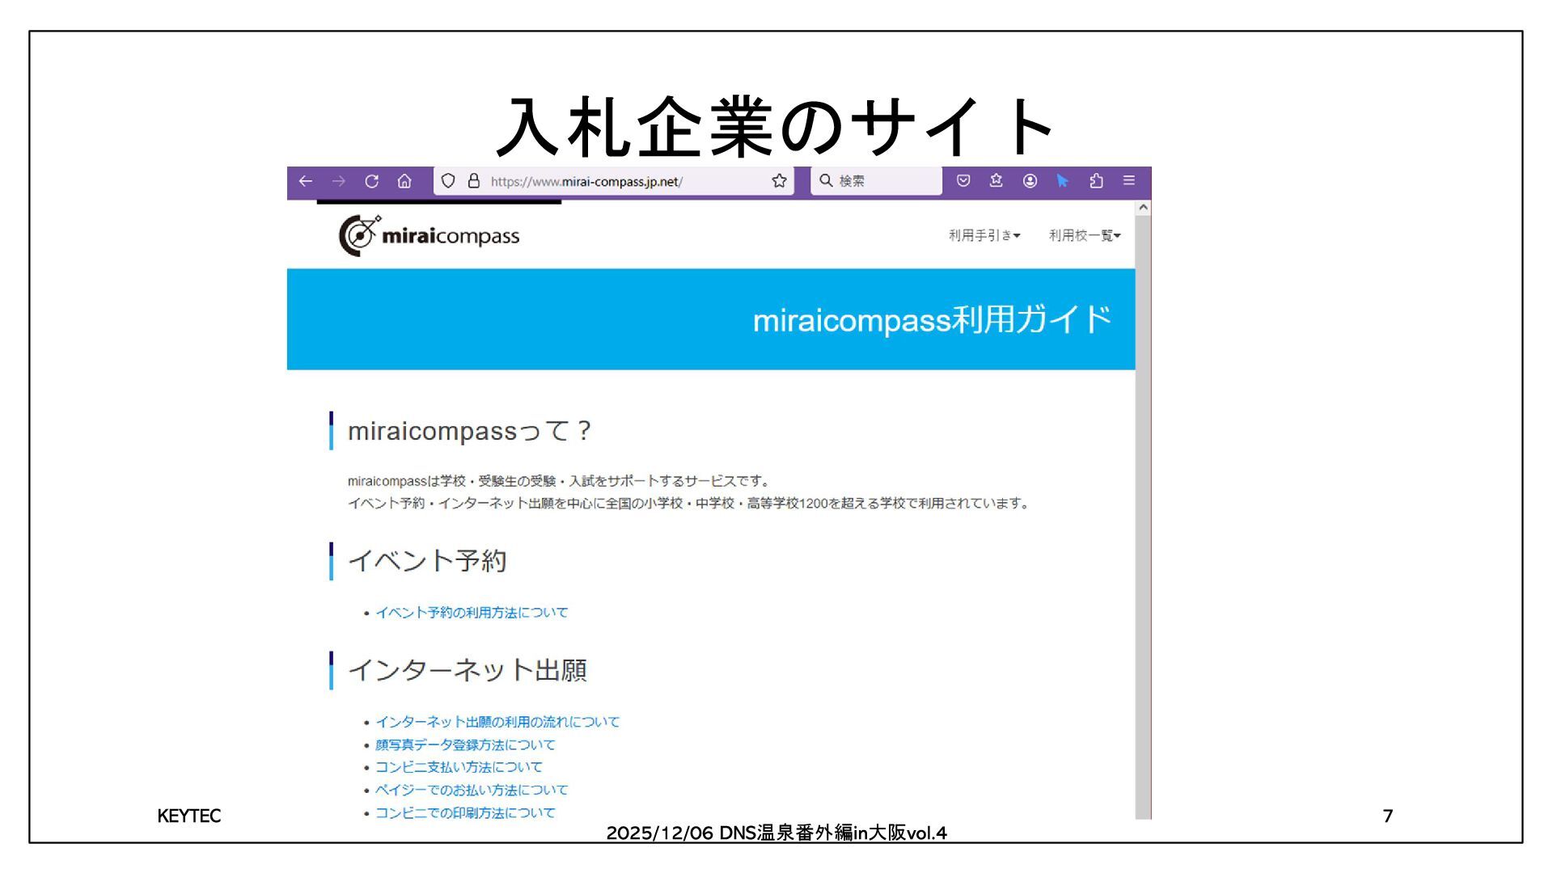Open 顔写真データ登録方法について link
Image resolution: width=1553 pixels, height=873 pixels.
465,744
